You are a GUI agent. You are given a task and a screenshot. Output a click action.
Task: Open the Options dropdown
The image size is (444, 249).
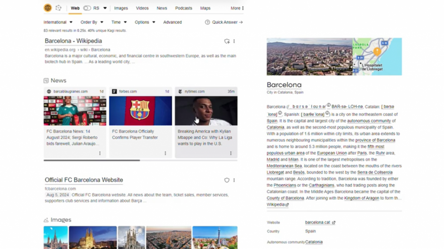point(145,22)
